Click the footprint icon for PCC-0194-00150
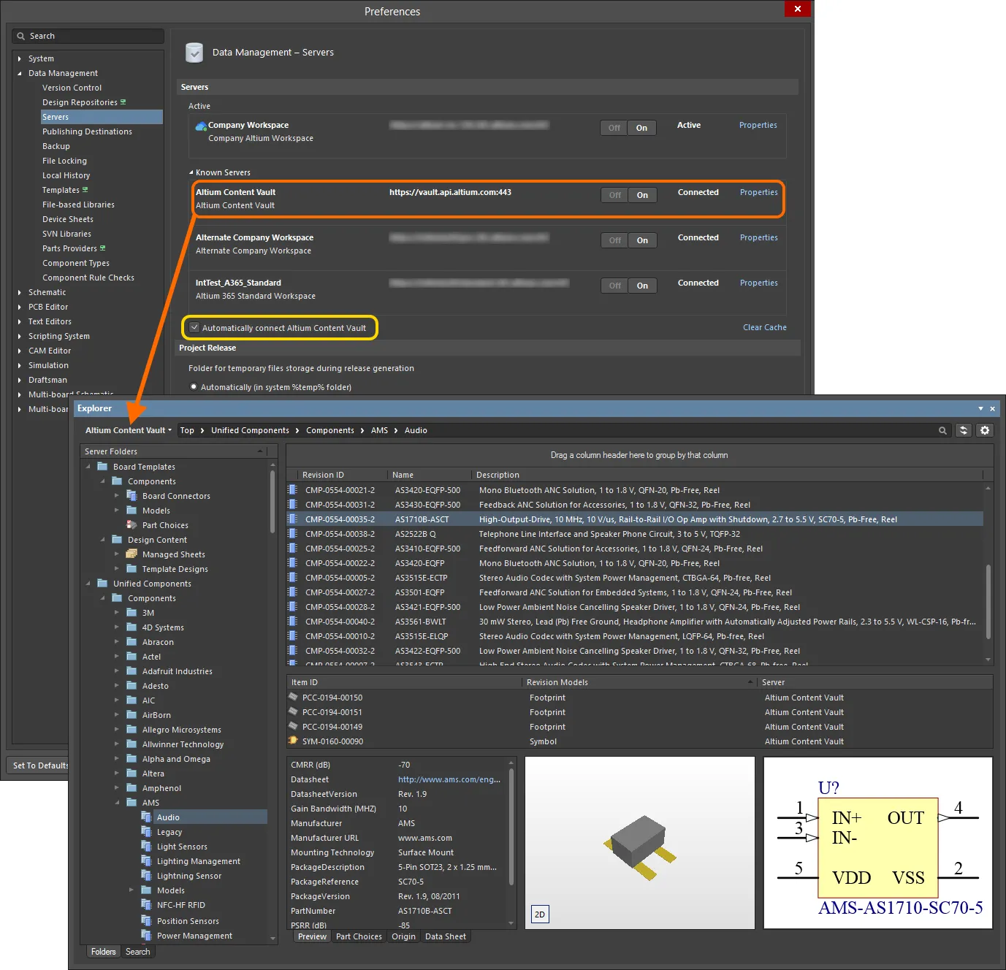Viewport: 1006px width, 970px height. 293,697
